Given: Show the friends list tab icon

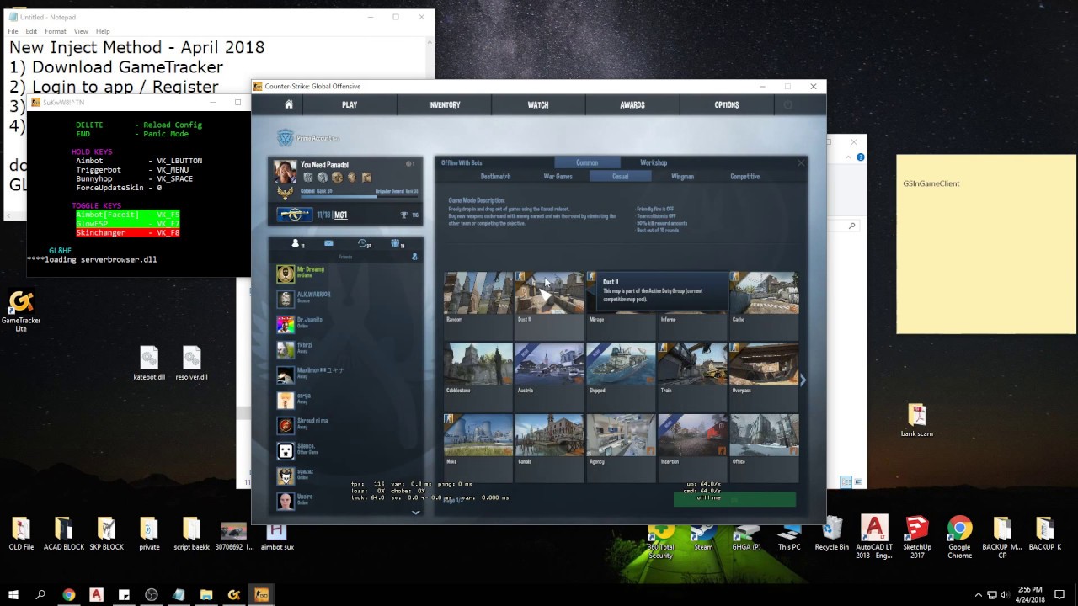Looking at the screenshot, I should click(296, 244).
